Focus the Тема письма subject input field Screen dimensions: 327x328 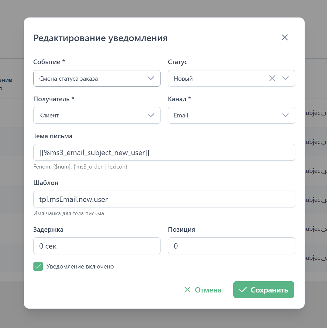164,152
